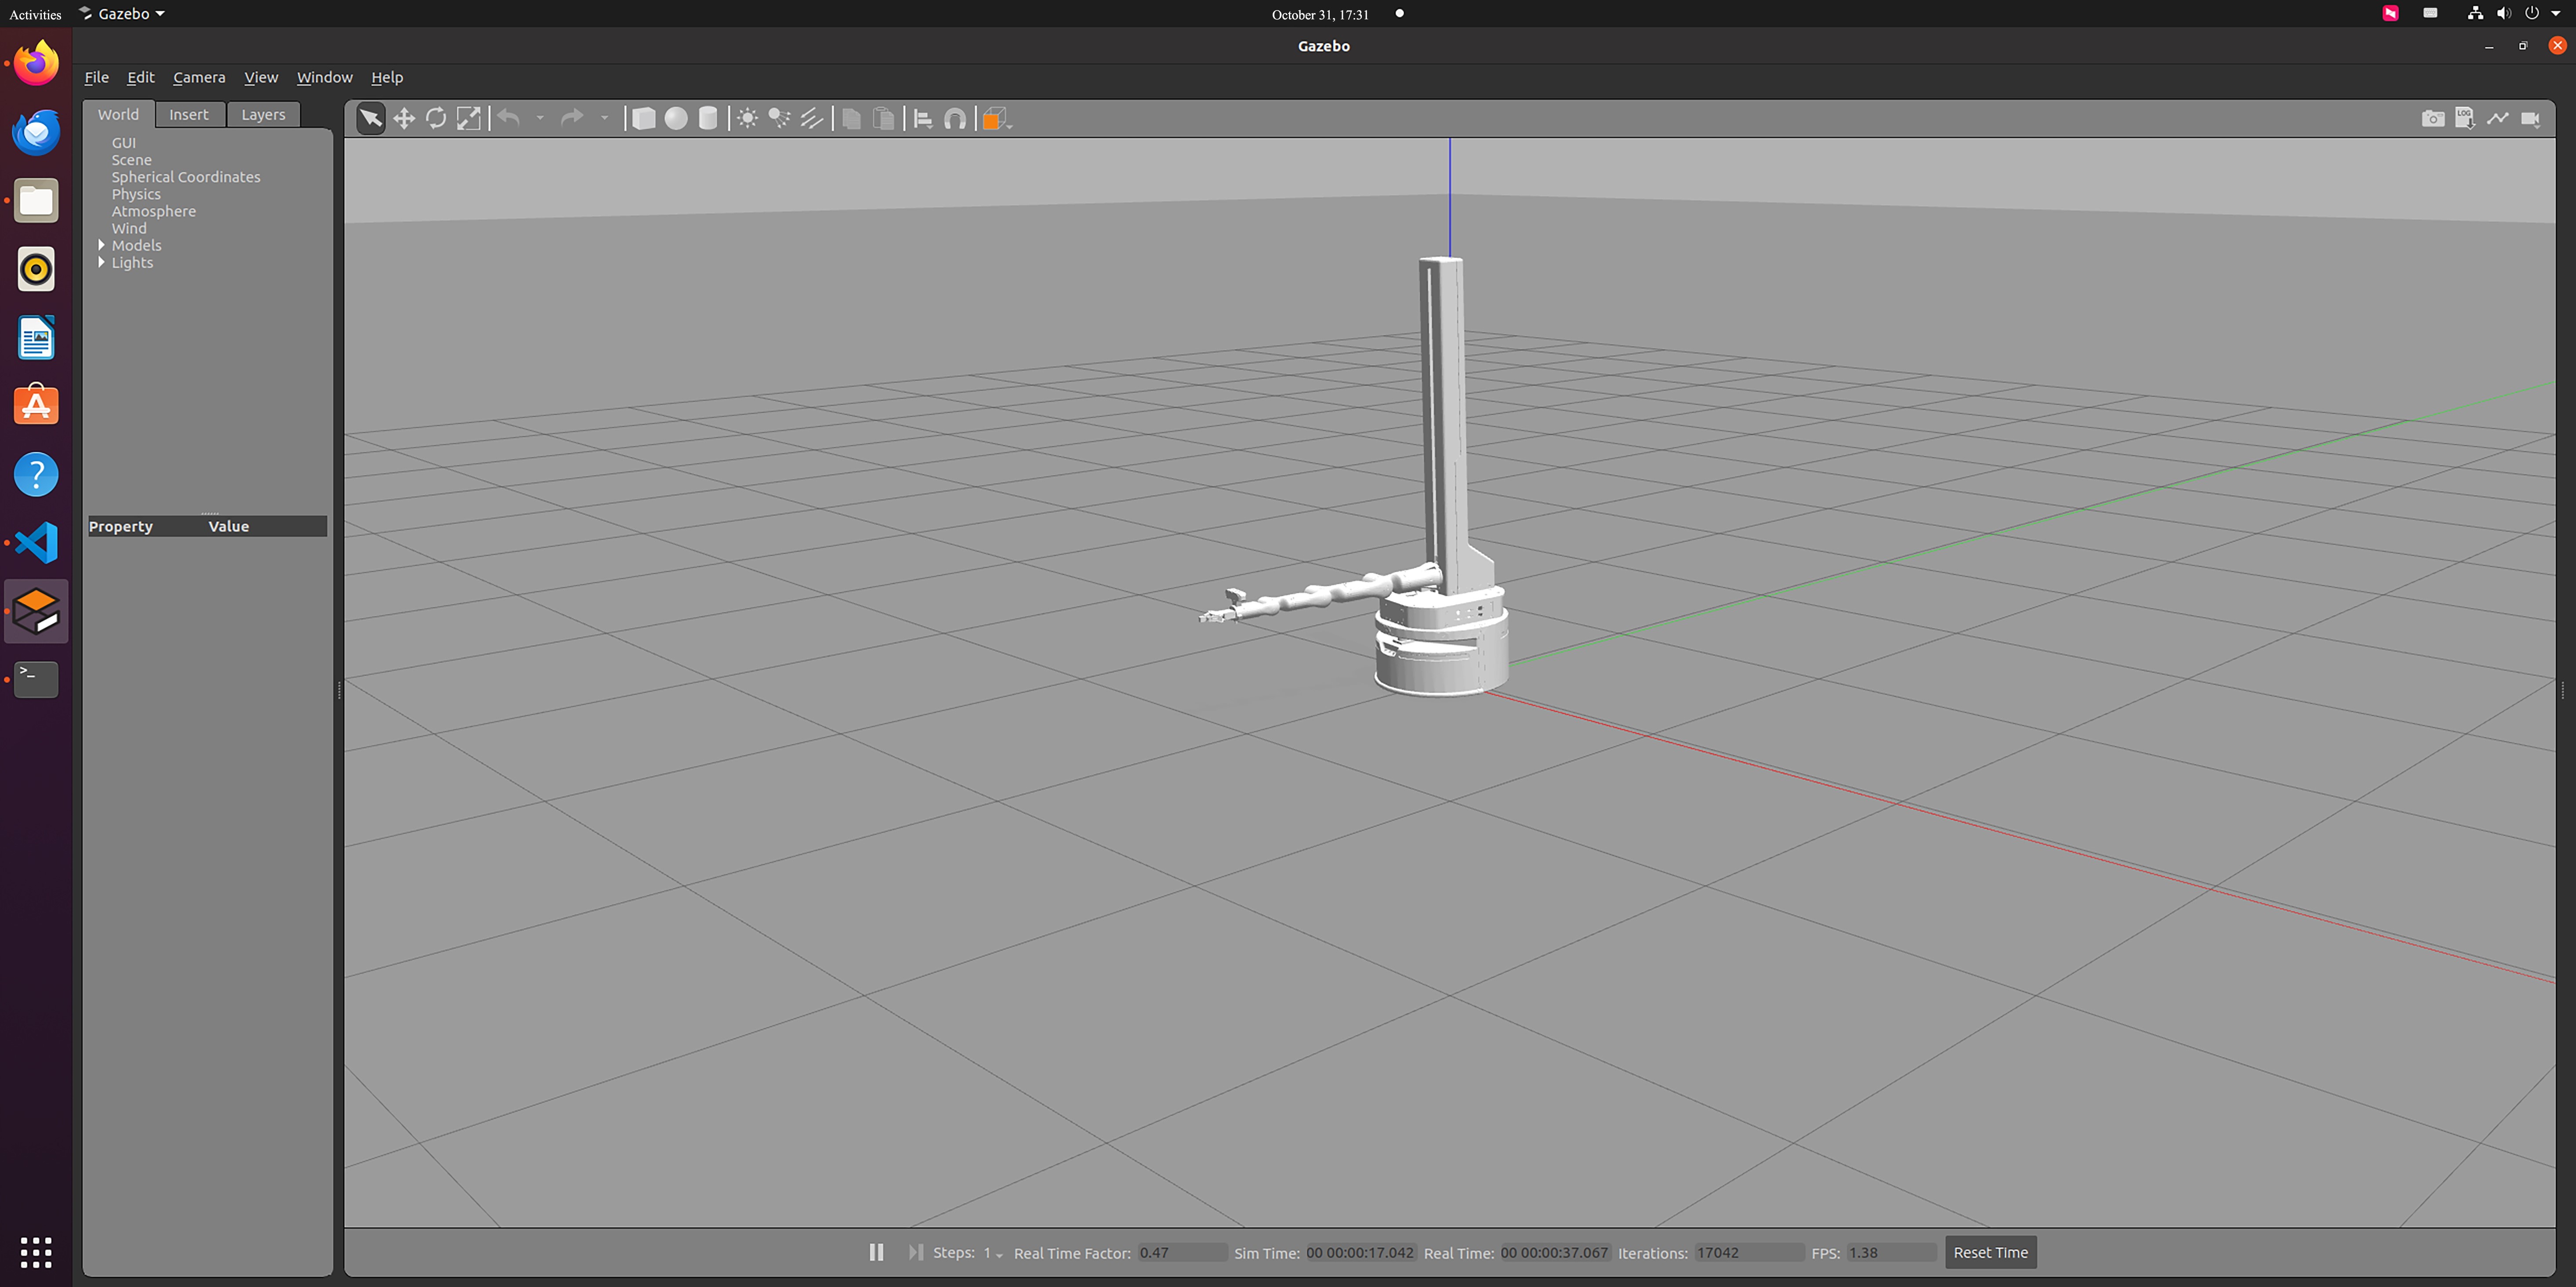Open Visual Studio Code from the dock
Image resolution: width=2576 pixels, height=1287 pixels.
click(x=36, y=543)
